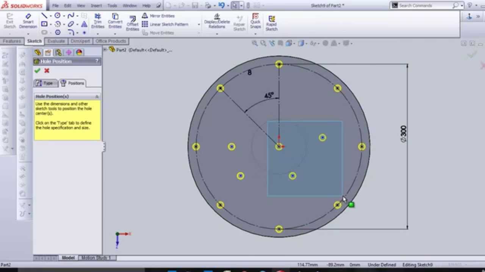Switch to the Features tab
The width and height of the screenshot is (485, 272).
pos(12,41)
